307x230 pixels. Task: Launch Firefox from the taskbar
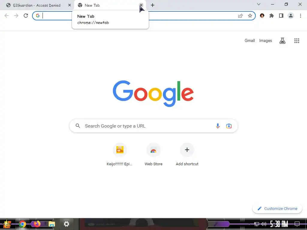click(37, 224)
